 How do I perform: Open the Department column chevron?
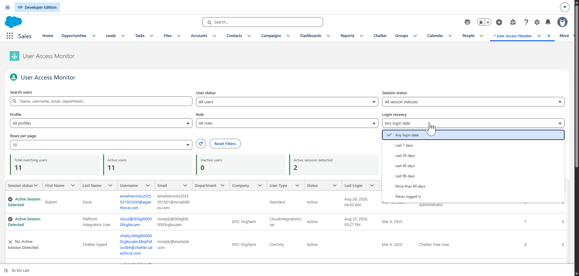[223, 185]
